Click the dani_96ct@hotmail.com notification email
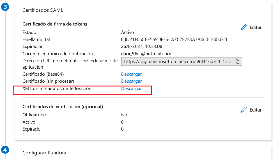The image size is (278, 160). (146, 54)
